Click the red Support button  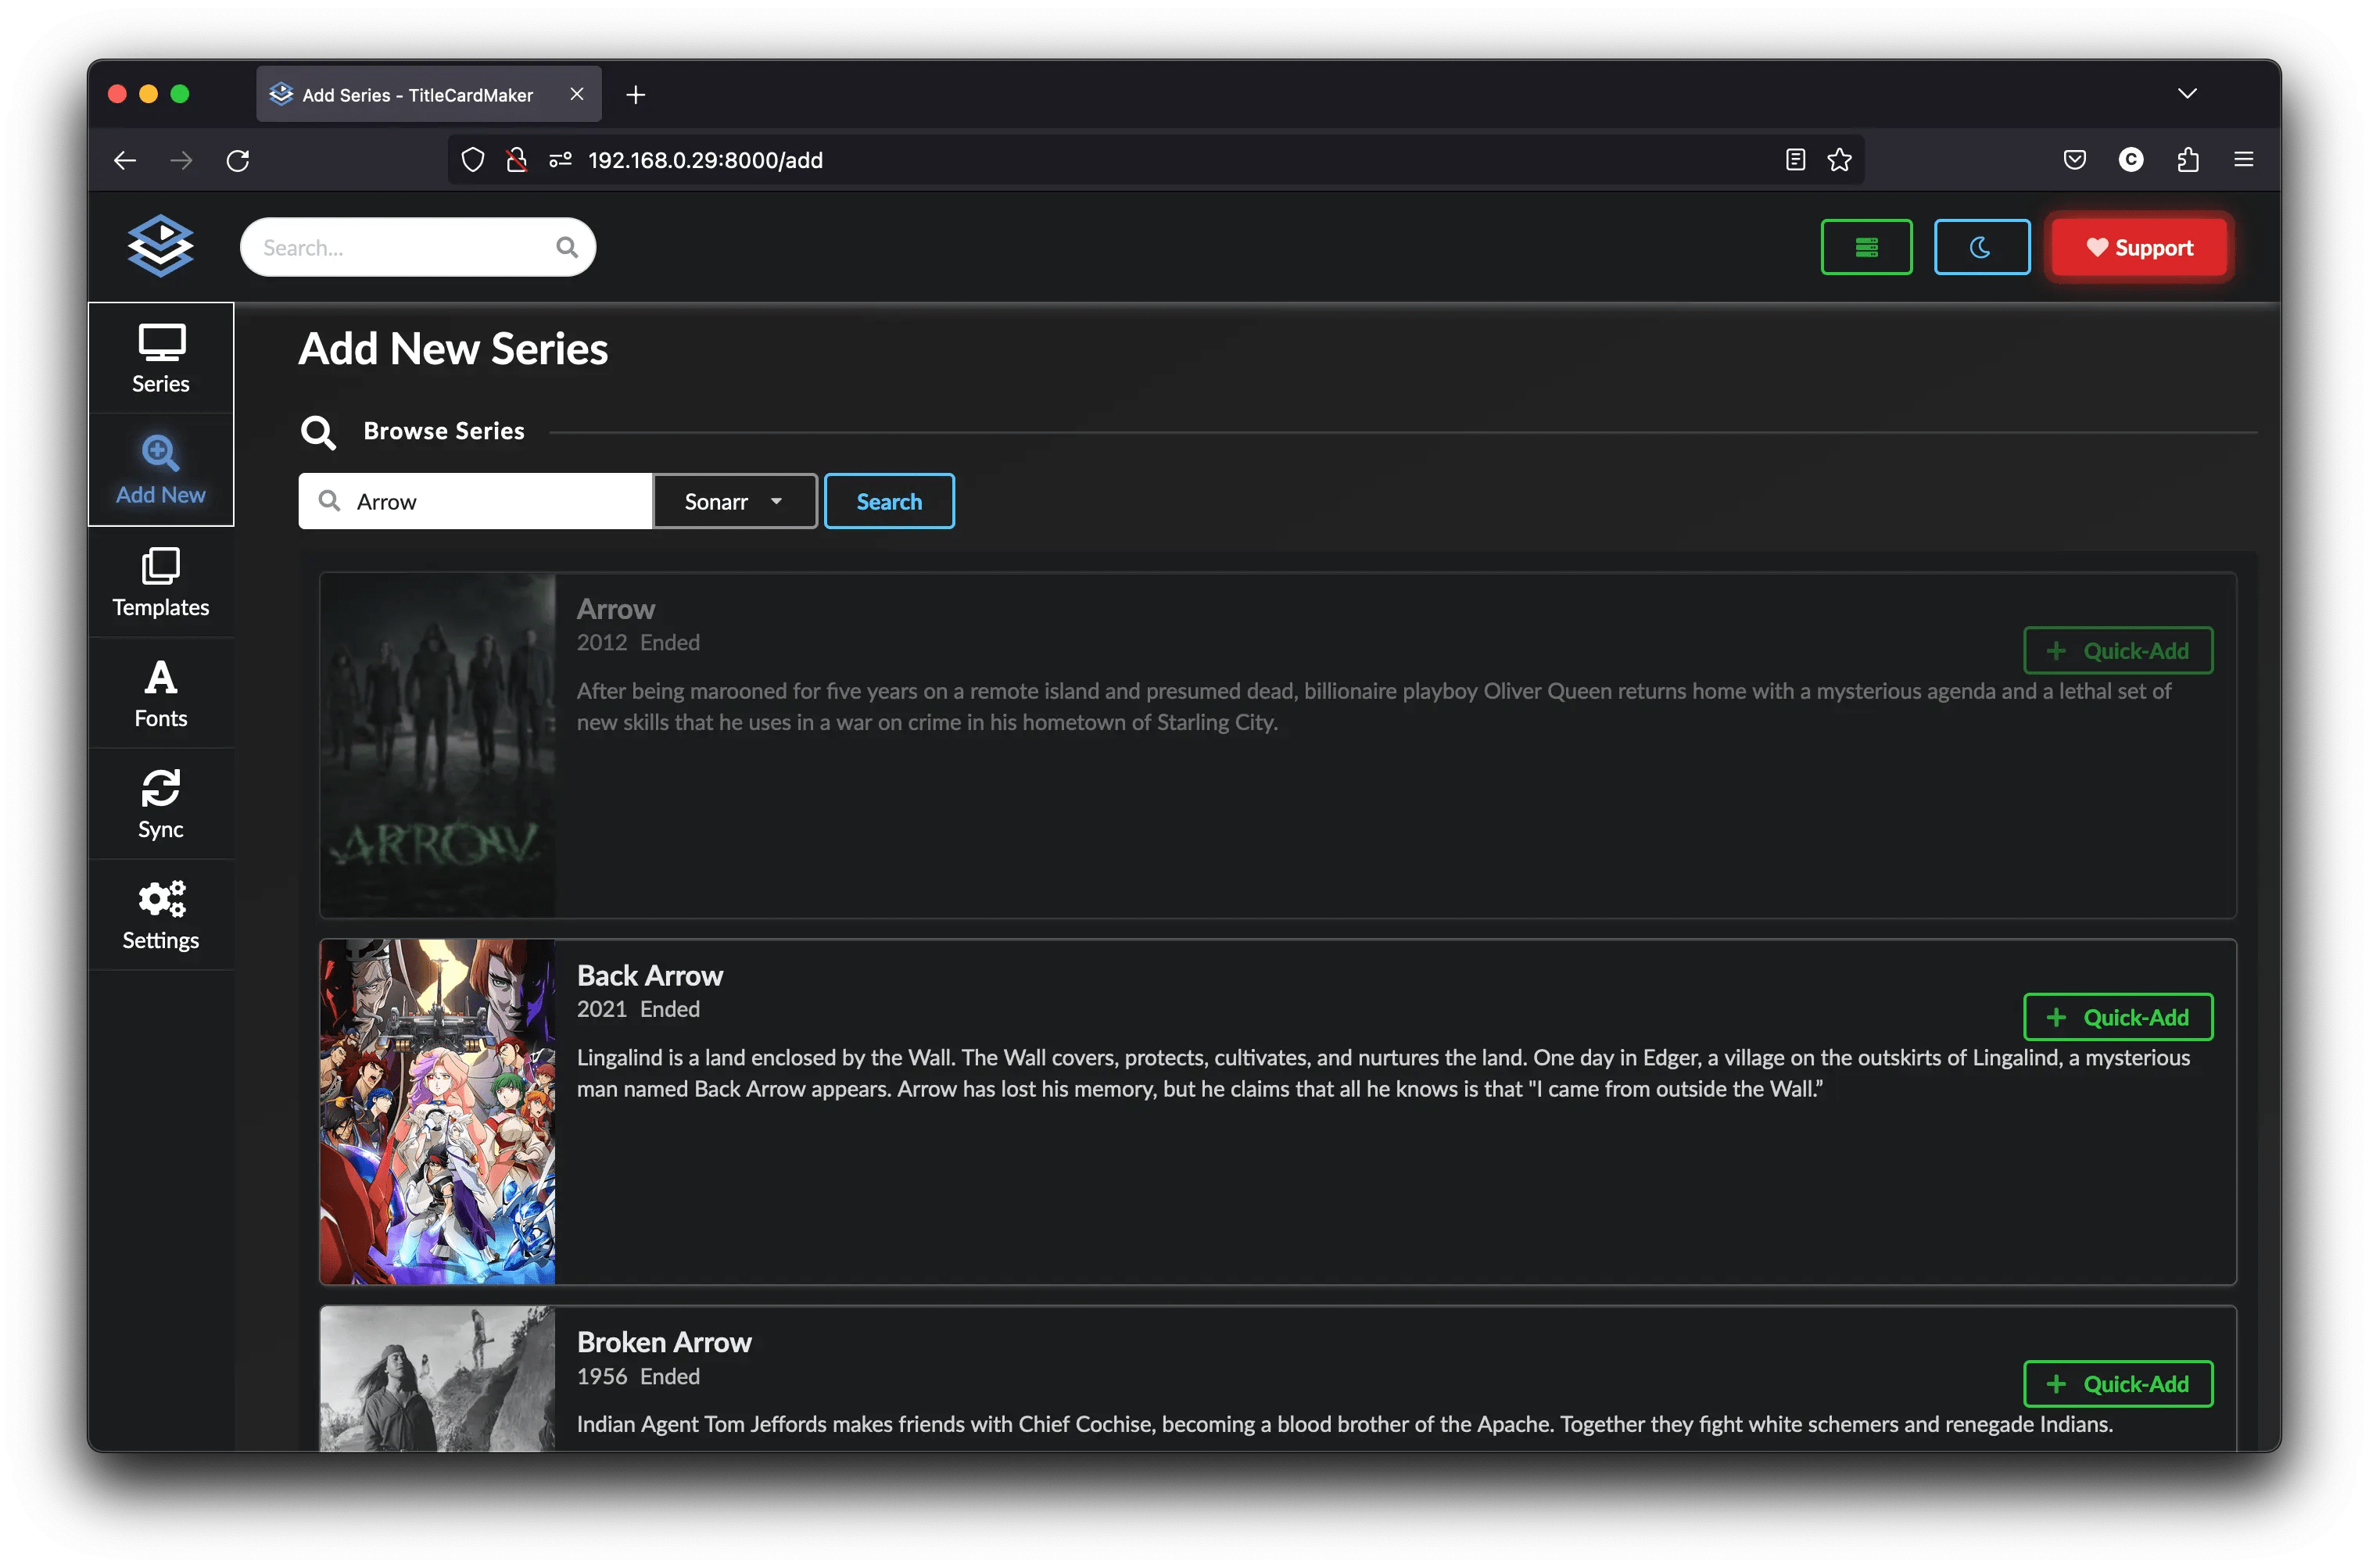[2138, 247]
